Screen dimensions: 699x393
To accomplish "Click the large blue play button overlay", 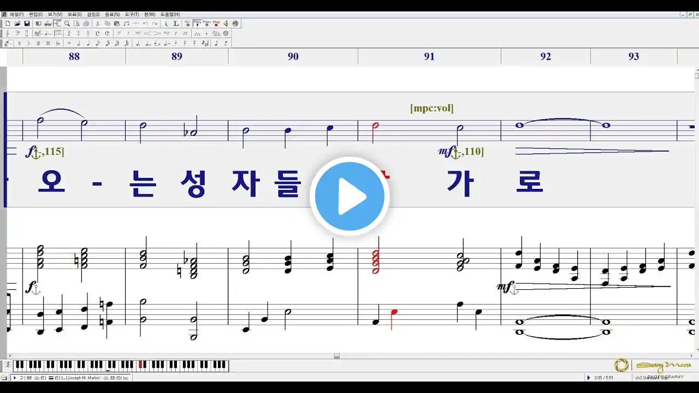I will [x=349, y=196].
